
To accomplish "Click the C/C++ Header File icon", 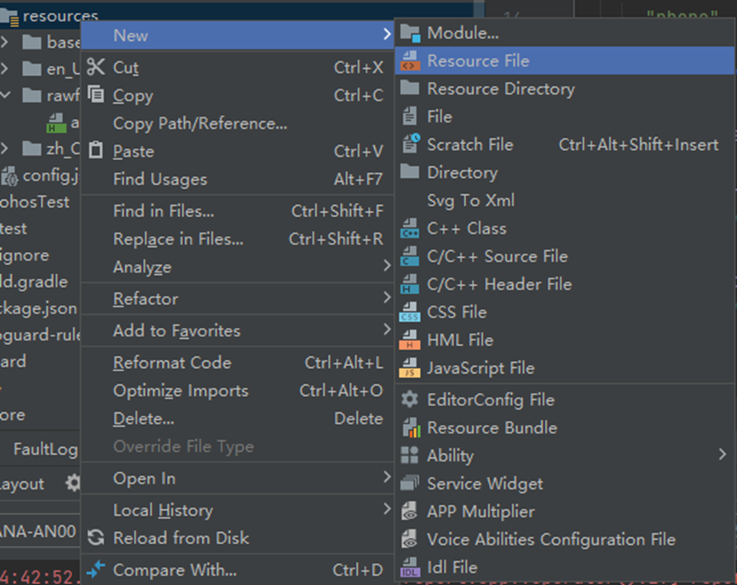I will click(410, 284).
